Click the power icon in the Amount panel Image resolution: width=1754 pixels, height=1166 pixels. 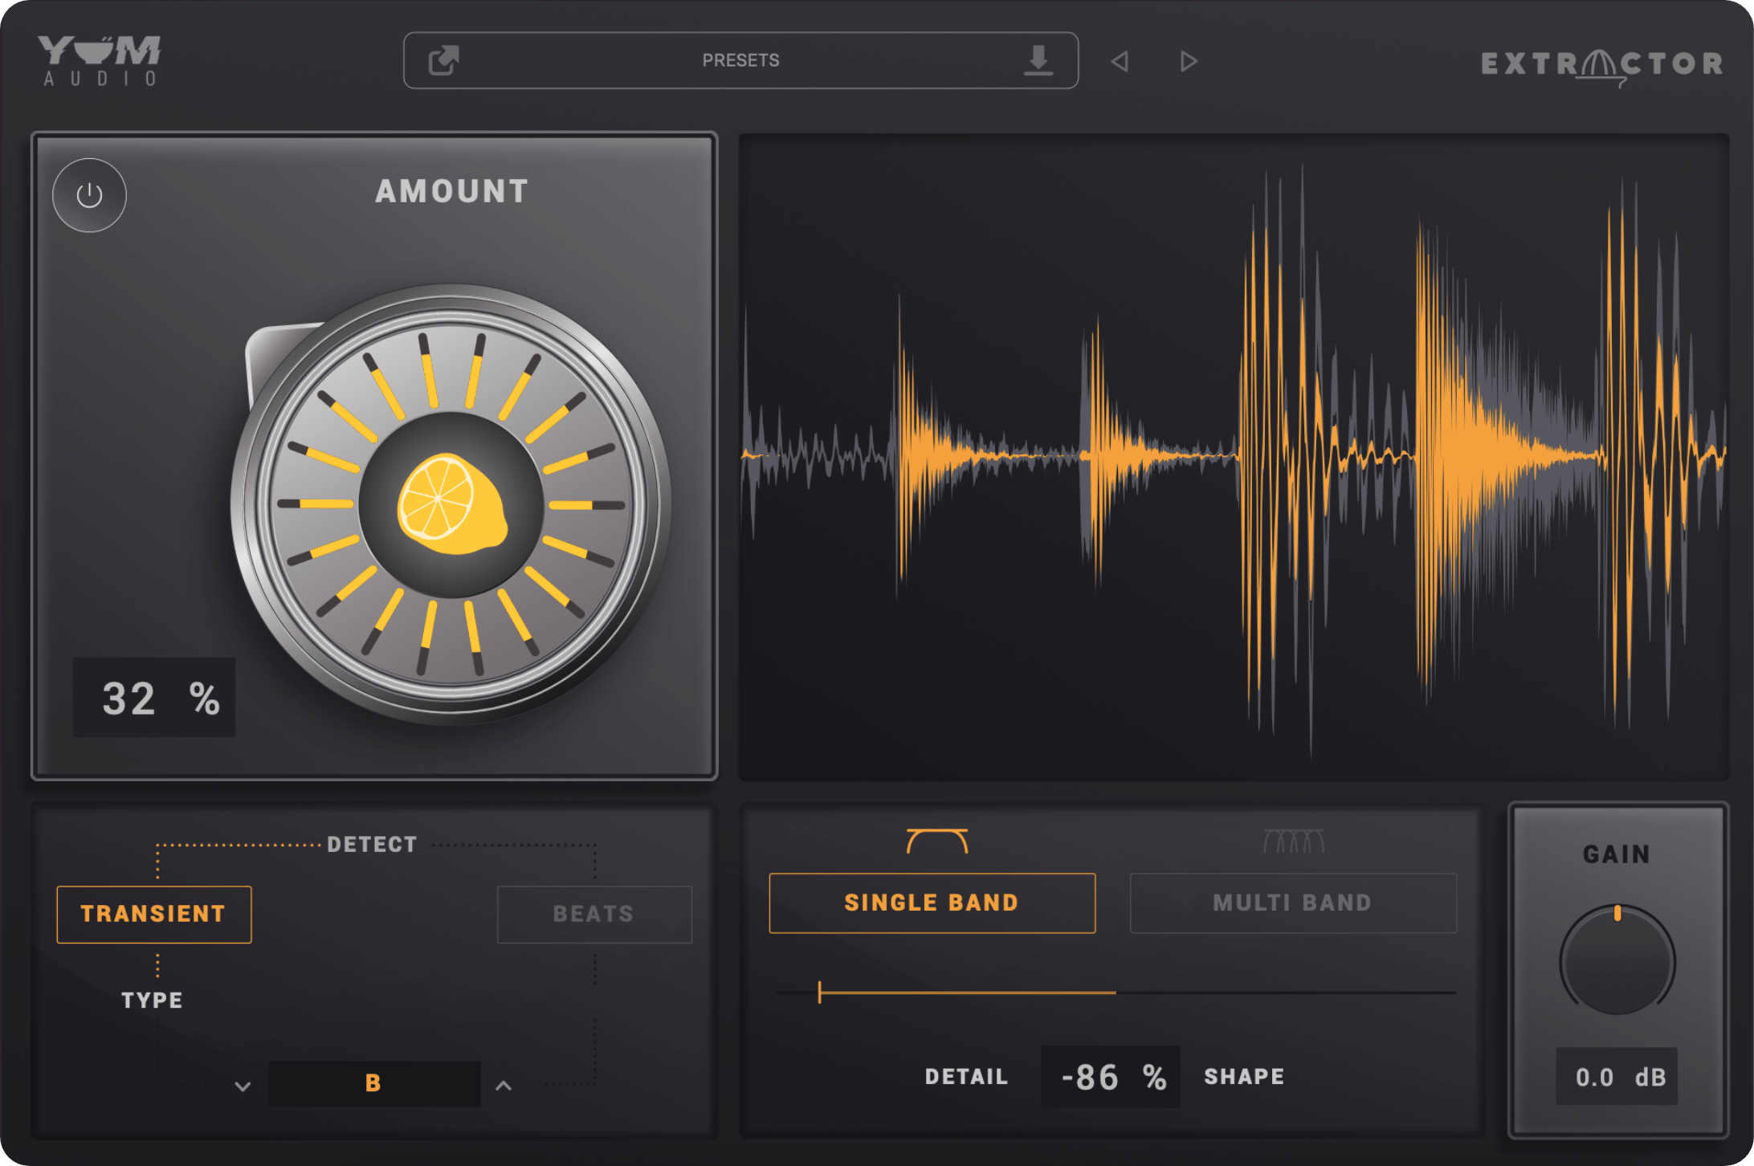point(88,195)
